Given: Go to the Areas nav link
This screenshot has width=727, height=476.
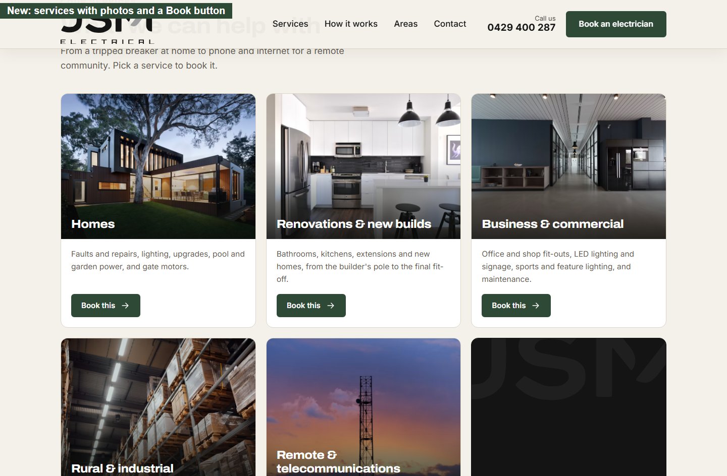Looking at the screenshot, I should coord(406,24).
